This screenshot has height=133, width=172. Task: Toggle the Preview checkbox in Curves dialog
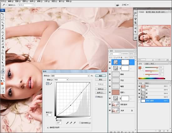[96, 97]
